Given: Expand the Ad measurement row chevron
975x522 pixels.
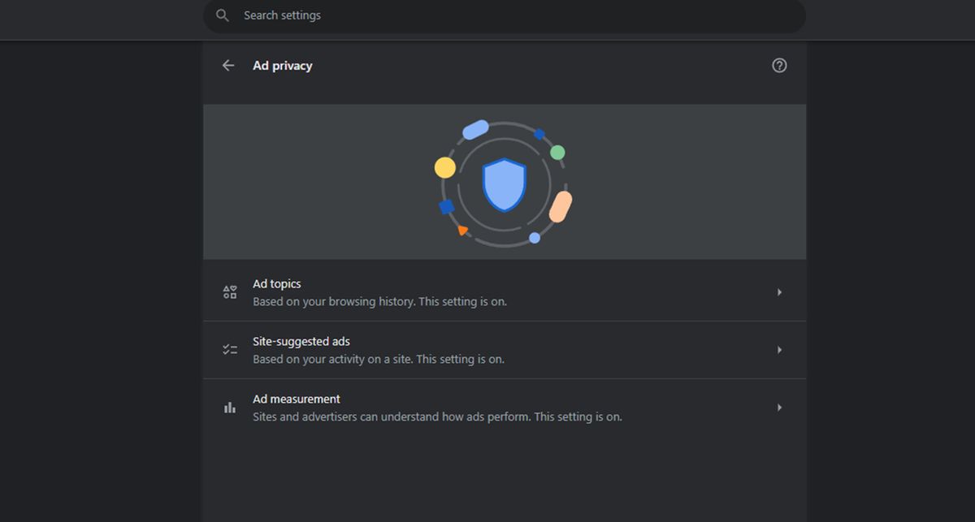Looking at the screenshot, I should (779, 407).
